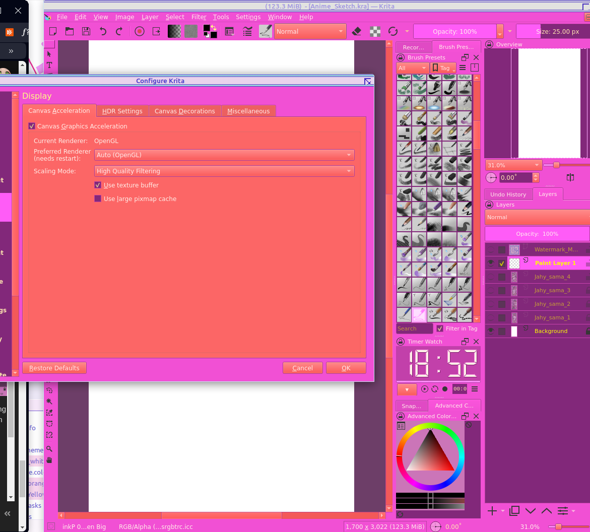Reset the Timer Watch
The height and width of the screenshot is (532, 590).
[x=435, y=389]
